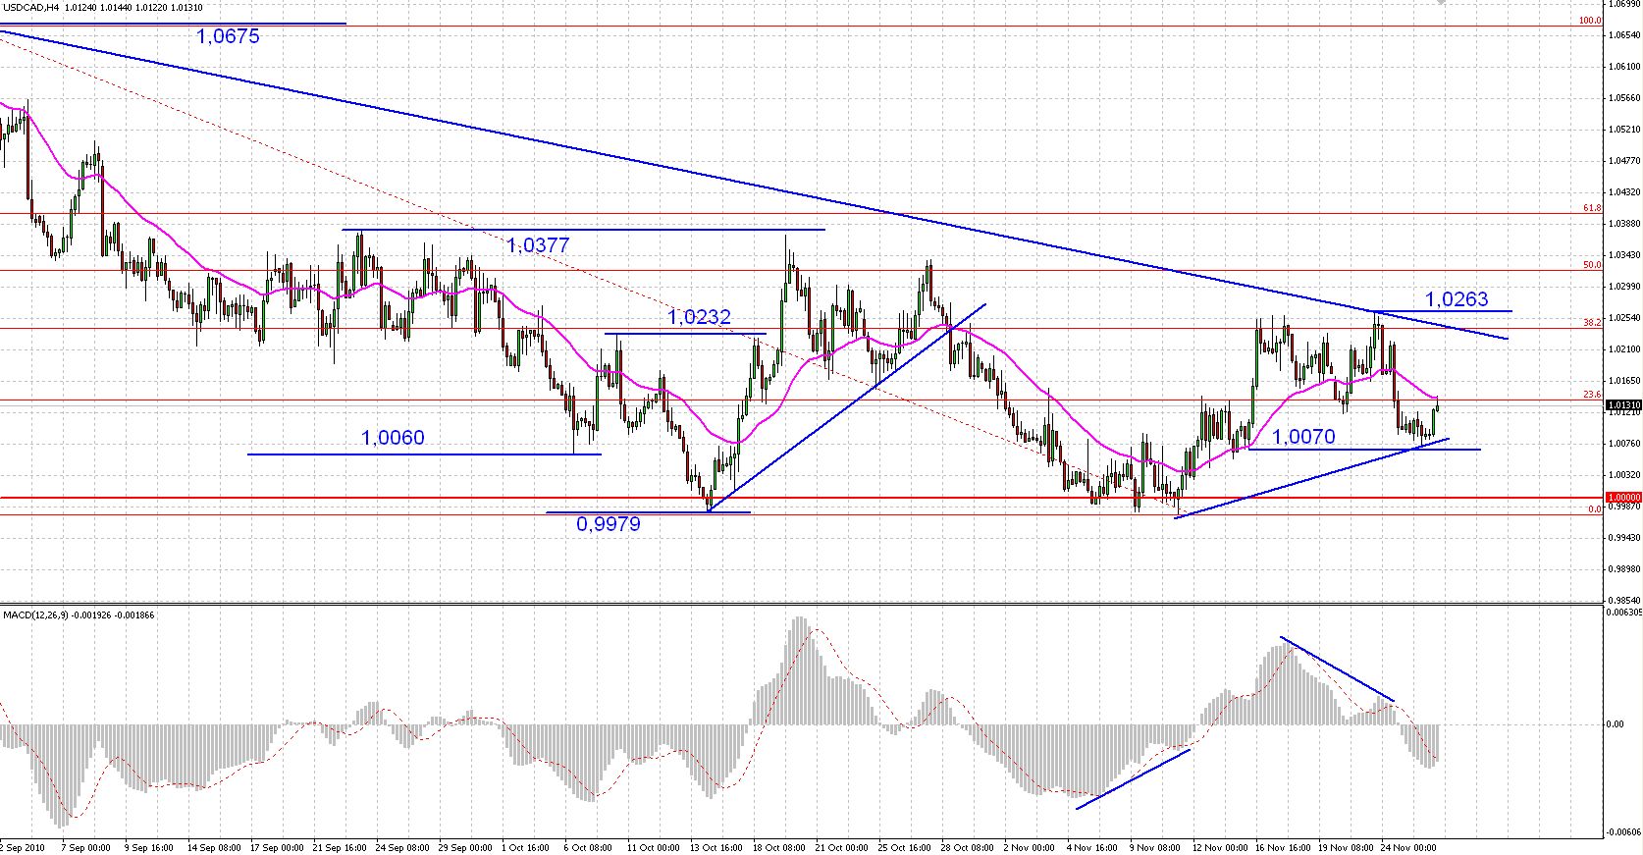Click the 21 Sep 16:00 time label
The image size is (1643, 855).
pyautogui.click(x=341, y=846)
